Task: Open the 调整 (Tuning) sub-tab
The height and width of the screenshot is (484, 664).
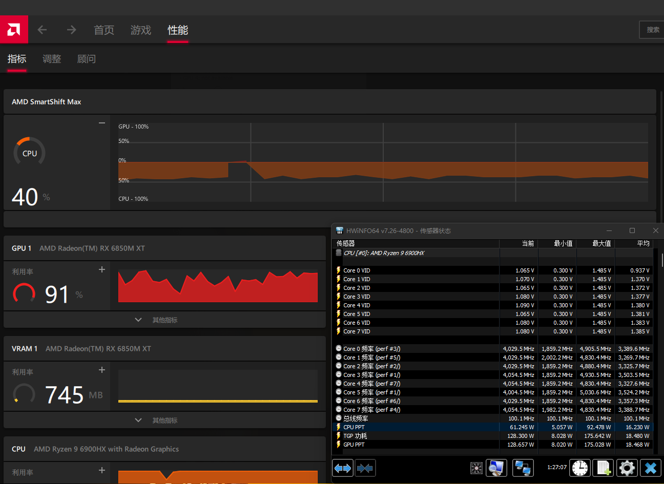Action: click(52, 59)
